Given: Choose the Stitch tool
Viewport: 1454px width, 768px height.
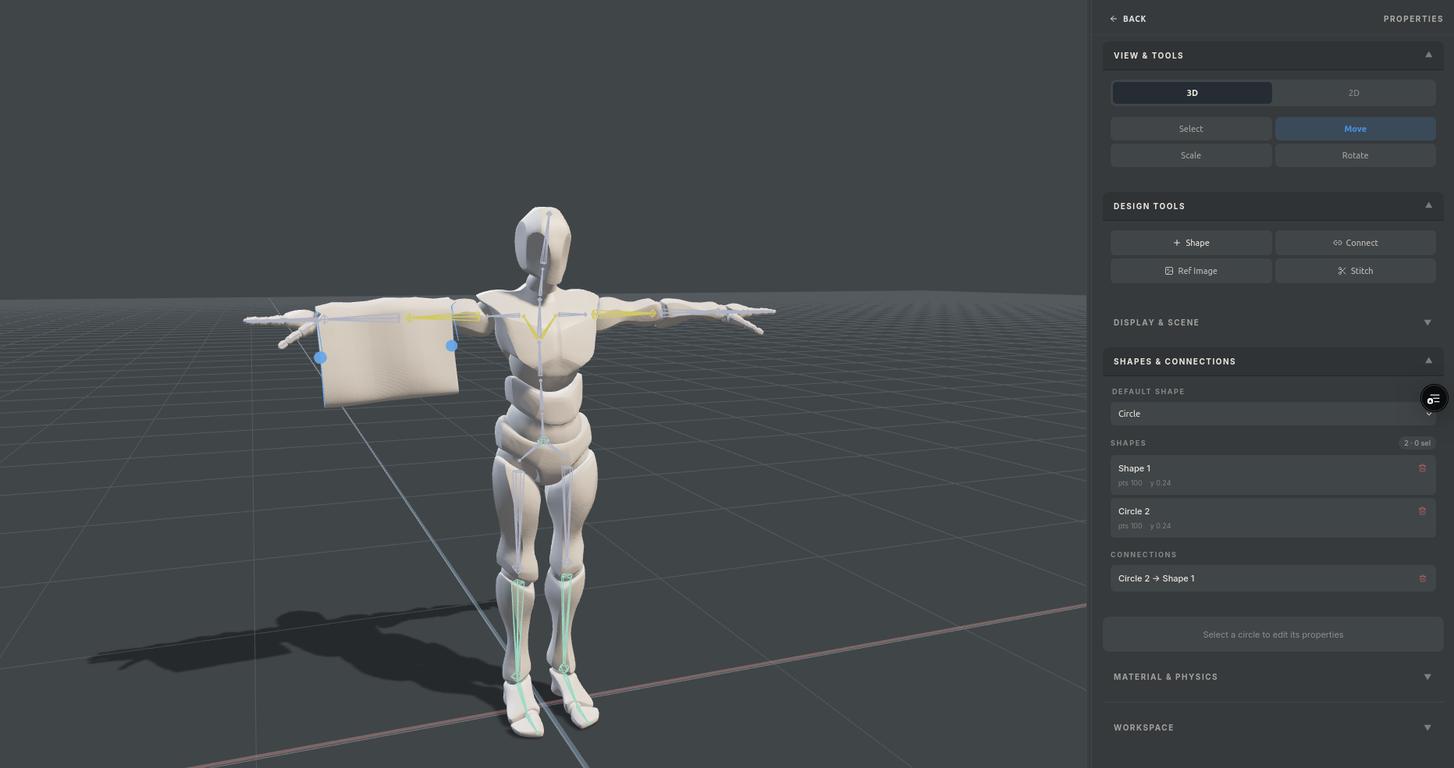Looking at the screenshot, I should (x=1355, y=271).
